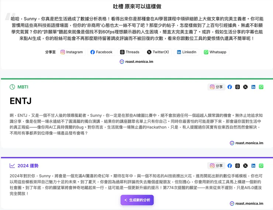Viewport: 273px width, 210px height.
Task: Share roast to Twitter(X)
Action: 158,52
